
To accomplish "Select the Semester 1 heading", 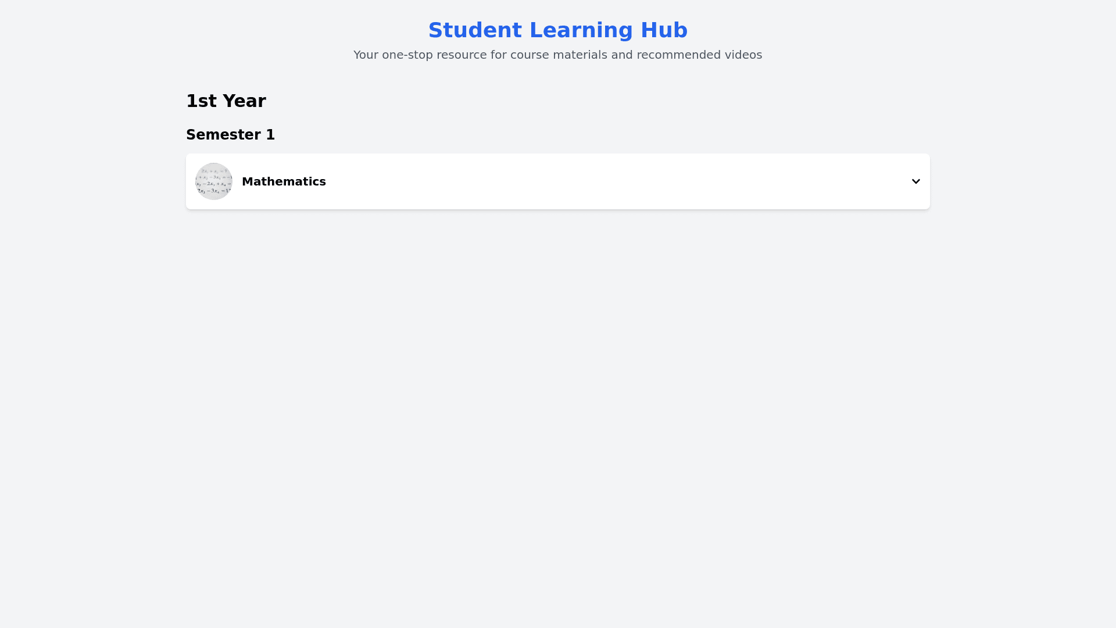I will tap(230, 135).
